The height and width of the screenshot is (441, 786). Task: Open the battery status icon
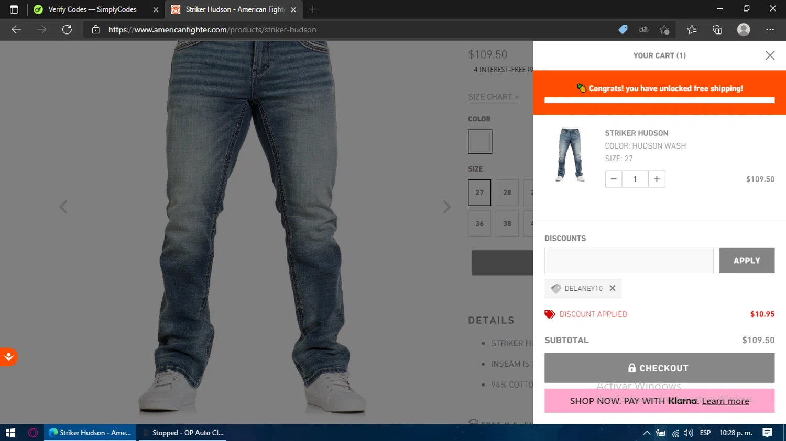pyautogui.click(x=661, y=433)
